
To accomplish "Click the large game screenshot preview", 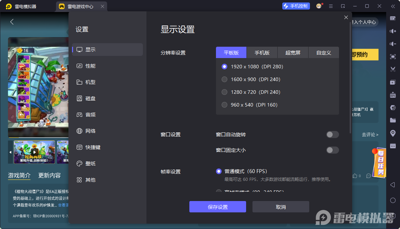I will tap(38, 87).
